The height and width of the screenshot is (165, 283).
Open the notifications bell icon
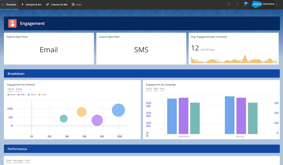pos(245,5)
